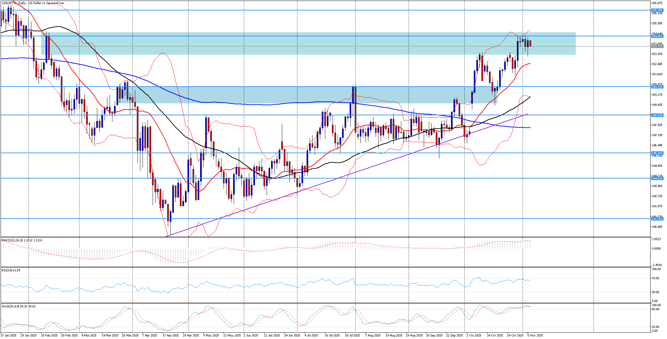Click the 10 Feb 2025 date label

tap(49, 336)
